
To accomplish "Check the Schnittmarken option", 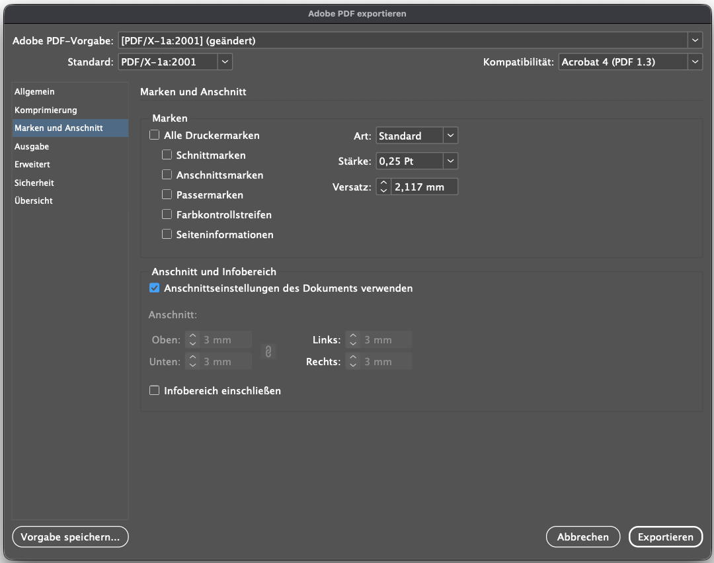I will pos(167,154).
